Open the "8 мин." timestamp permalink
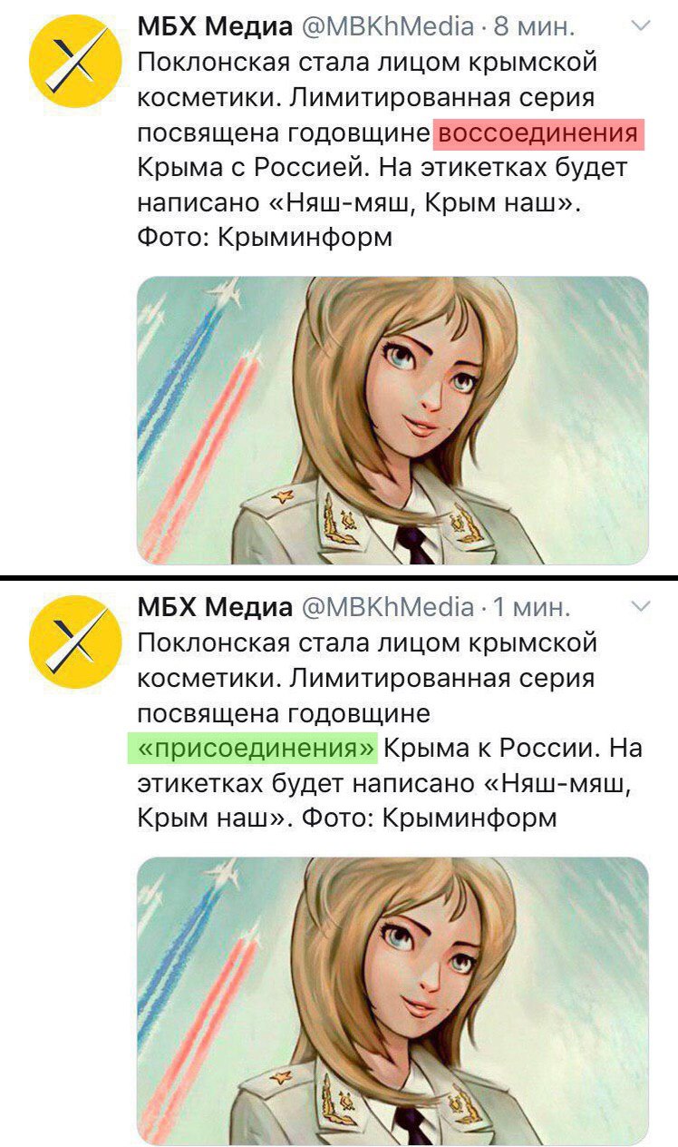Viewport: 678px width, 1147px height. pos(534,26)
